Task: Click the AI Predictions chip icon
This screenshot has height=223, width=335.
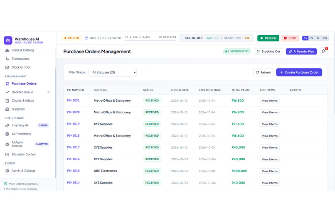Action: pos(7,134)
